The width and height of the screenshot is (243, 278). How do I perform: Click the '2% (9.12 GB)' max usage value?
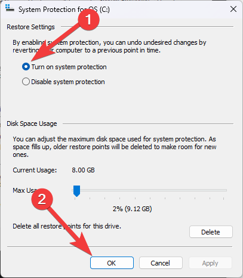(x=133, y=209)
